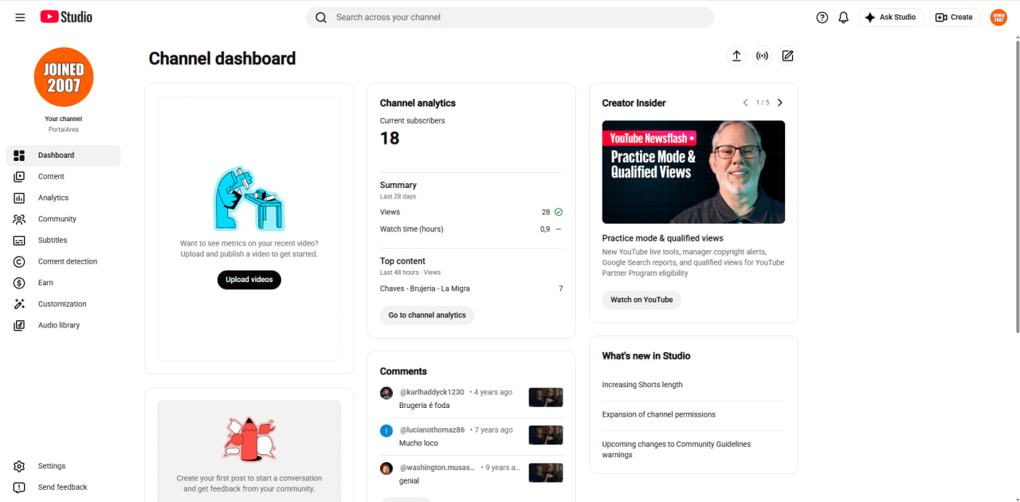
Task: Click @karlhaddyck1230 commenter avatar
Action: (x=386, y=393)
